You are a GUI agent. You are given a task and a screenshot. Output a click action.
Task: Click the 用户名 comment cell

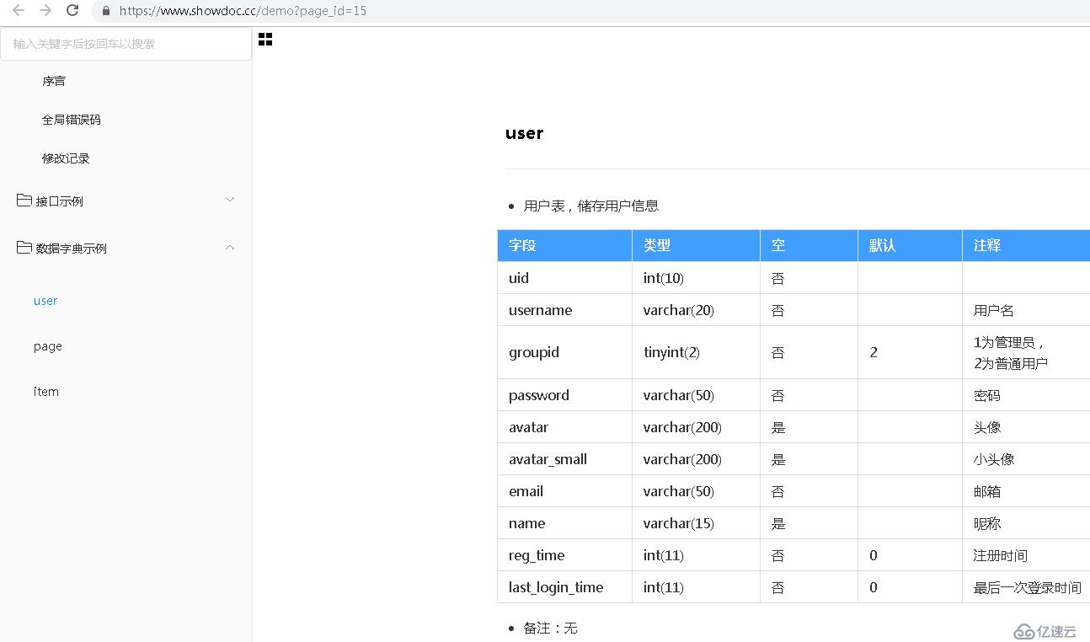pos(1026,310)
